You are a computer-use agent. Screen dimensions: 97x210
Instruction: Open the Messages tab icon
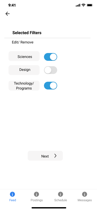tap(85, 194)
